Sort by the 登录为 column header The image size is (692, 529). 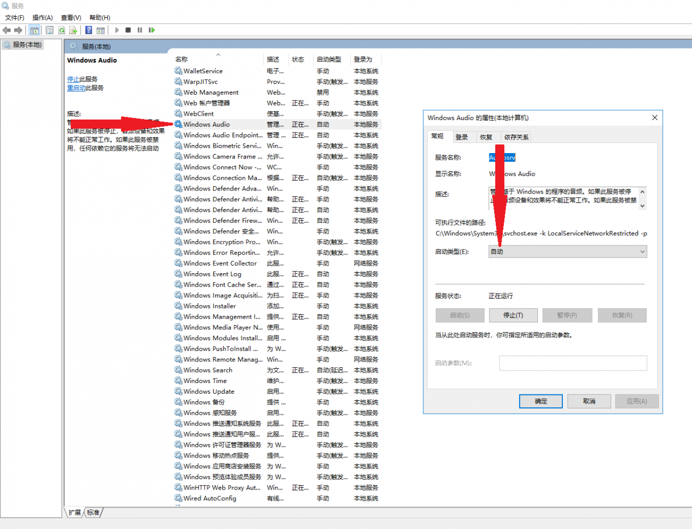366,59
